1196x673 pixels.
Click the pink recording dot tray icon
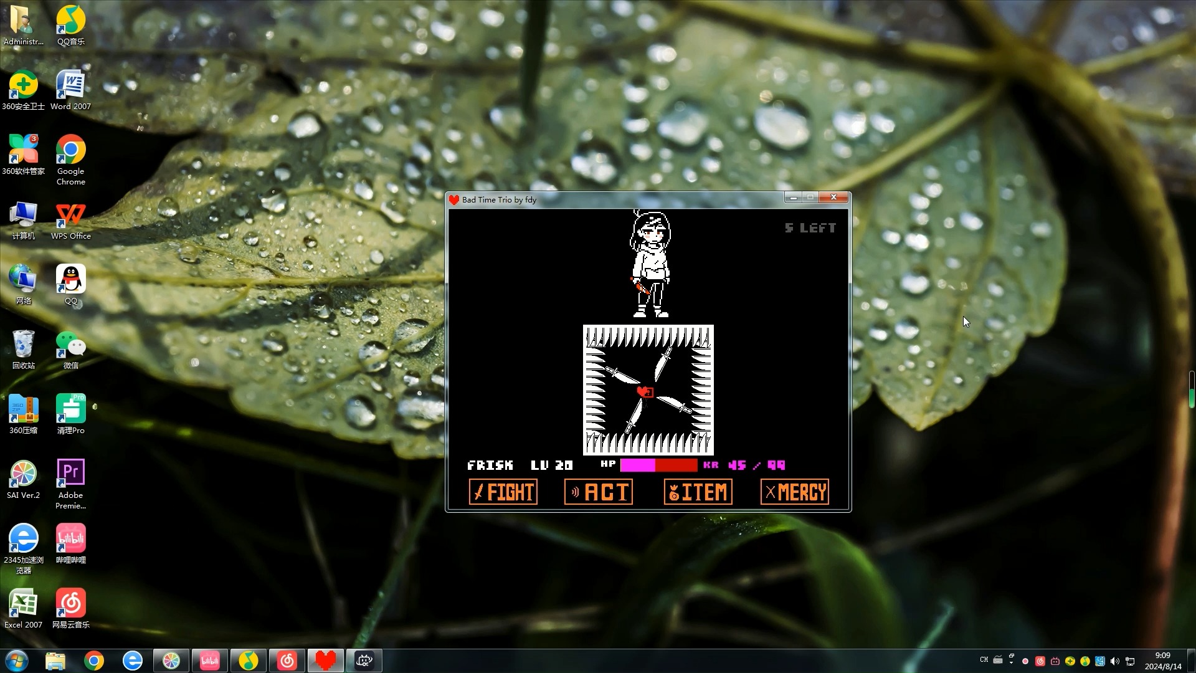click(1025, 661)
